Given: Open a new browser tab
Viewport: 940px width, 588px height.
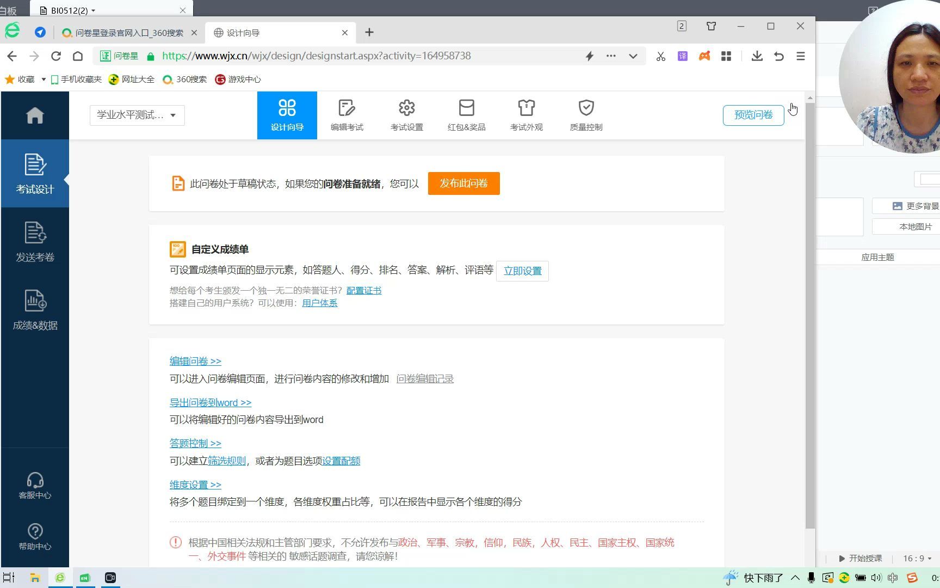Looking at the screenshot, I should (x=369, y=33).
